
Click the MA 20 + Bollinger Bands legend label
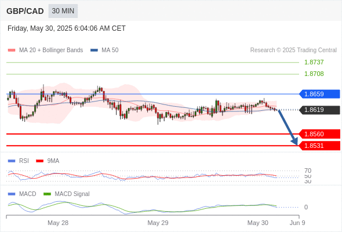[x=51, y=50]
